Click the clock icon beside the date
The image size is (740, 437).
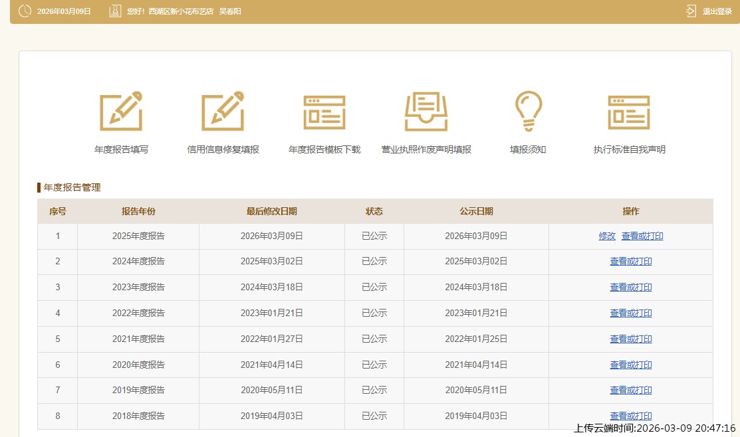point(25,11)
